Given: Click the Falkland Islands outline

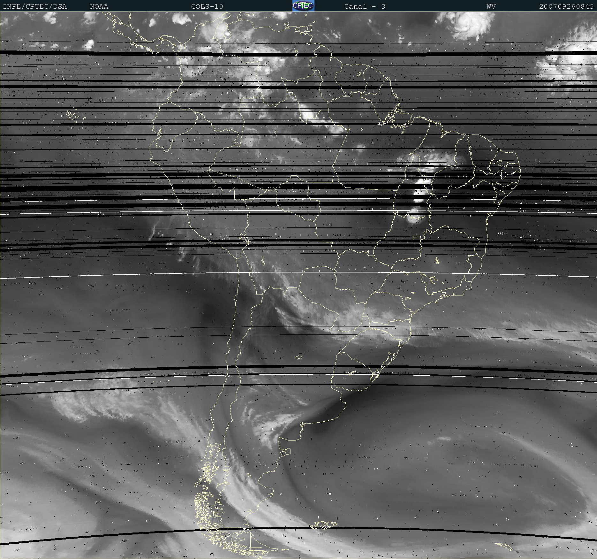Looking at the screenshot, I should point(324,524).
